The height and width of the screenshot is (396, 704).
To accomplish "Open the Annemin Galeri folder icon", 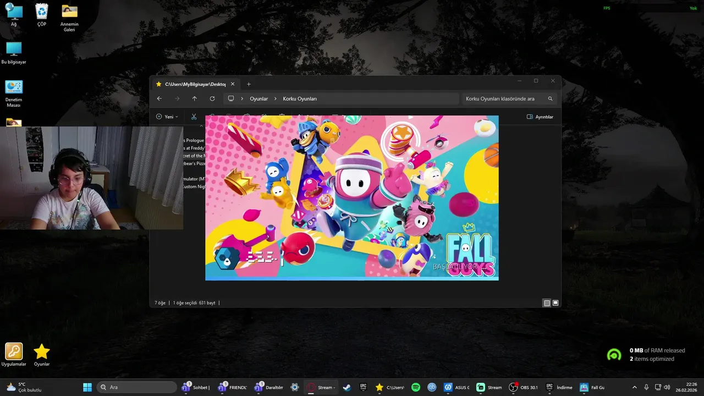I will point(69,18).
